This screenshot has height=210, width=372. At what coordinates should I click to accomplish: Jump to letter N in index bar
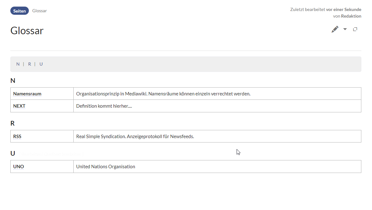18,64
